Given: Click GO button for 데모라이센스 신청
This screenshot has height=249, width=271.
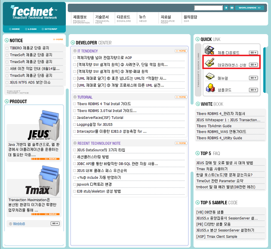Looking at the screenshot, I should pyautogui.click(x=253, y=65).
